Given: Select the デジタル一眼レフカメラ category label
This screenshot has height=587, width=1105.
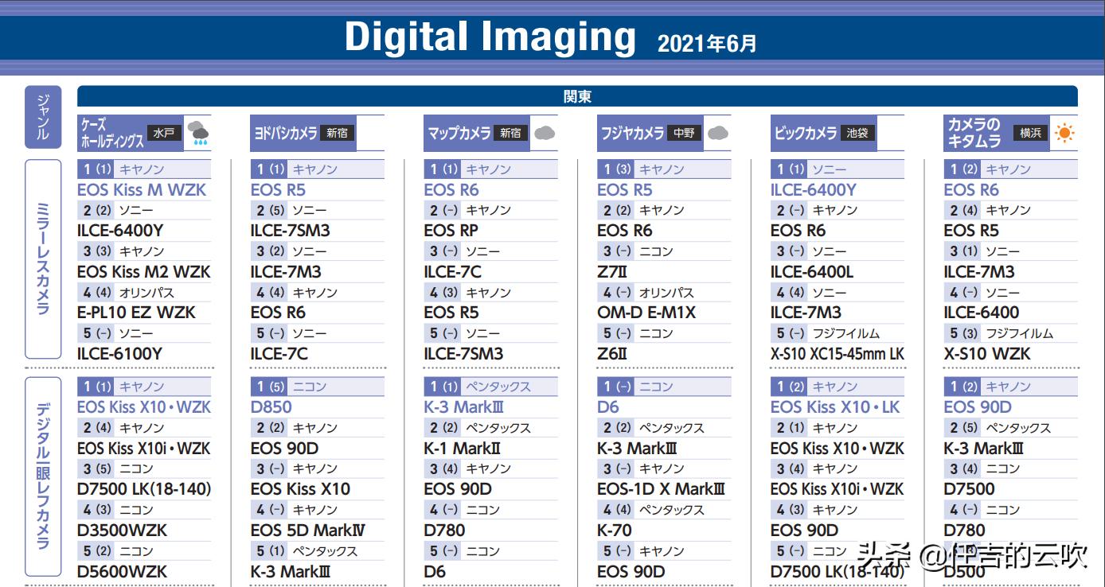Looking at the screenshot, I should 43,476.
